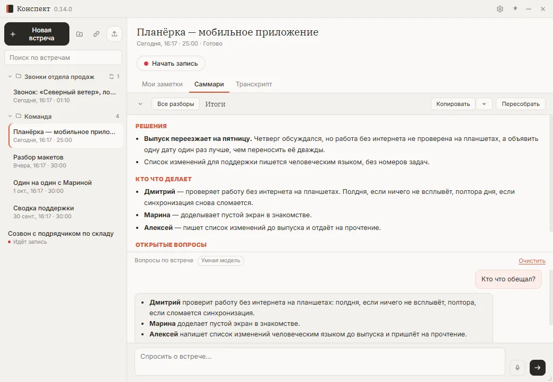Open the Разбор макетов meeting
The image size is (553, 382).
(x=65, y=161)
